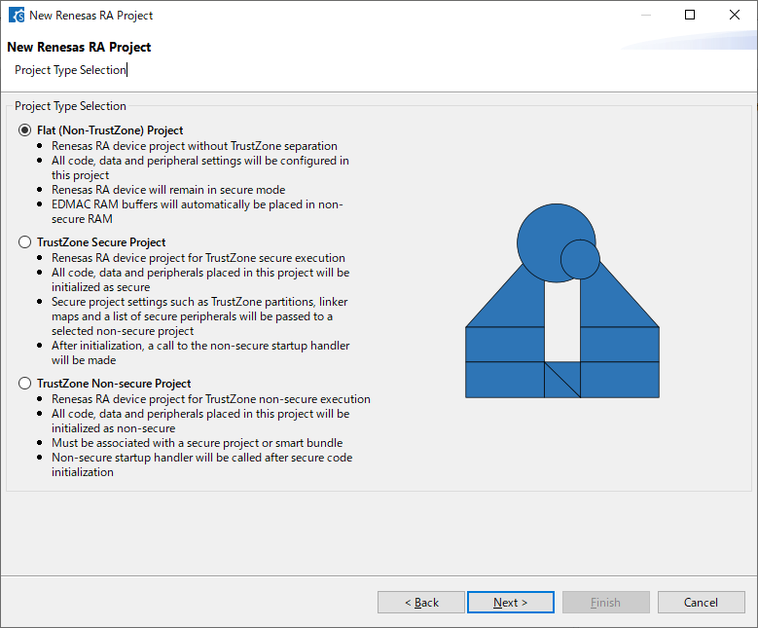
Task: Click the Renesas app icon in title bar
Action: 17,15
